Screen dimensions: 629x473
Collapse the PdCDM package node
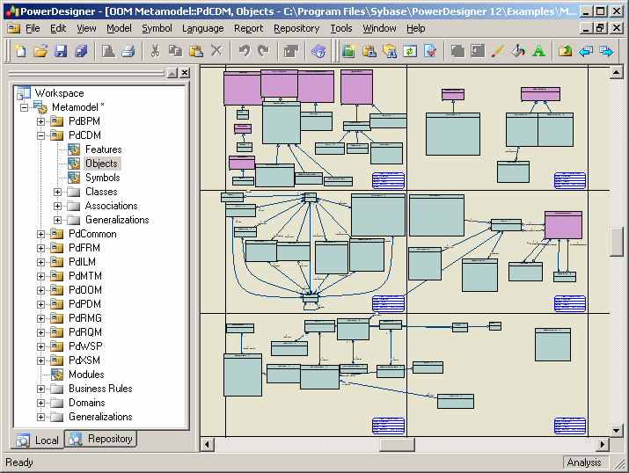tap(40, 135)
